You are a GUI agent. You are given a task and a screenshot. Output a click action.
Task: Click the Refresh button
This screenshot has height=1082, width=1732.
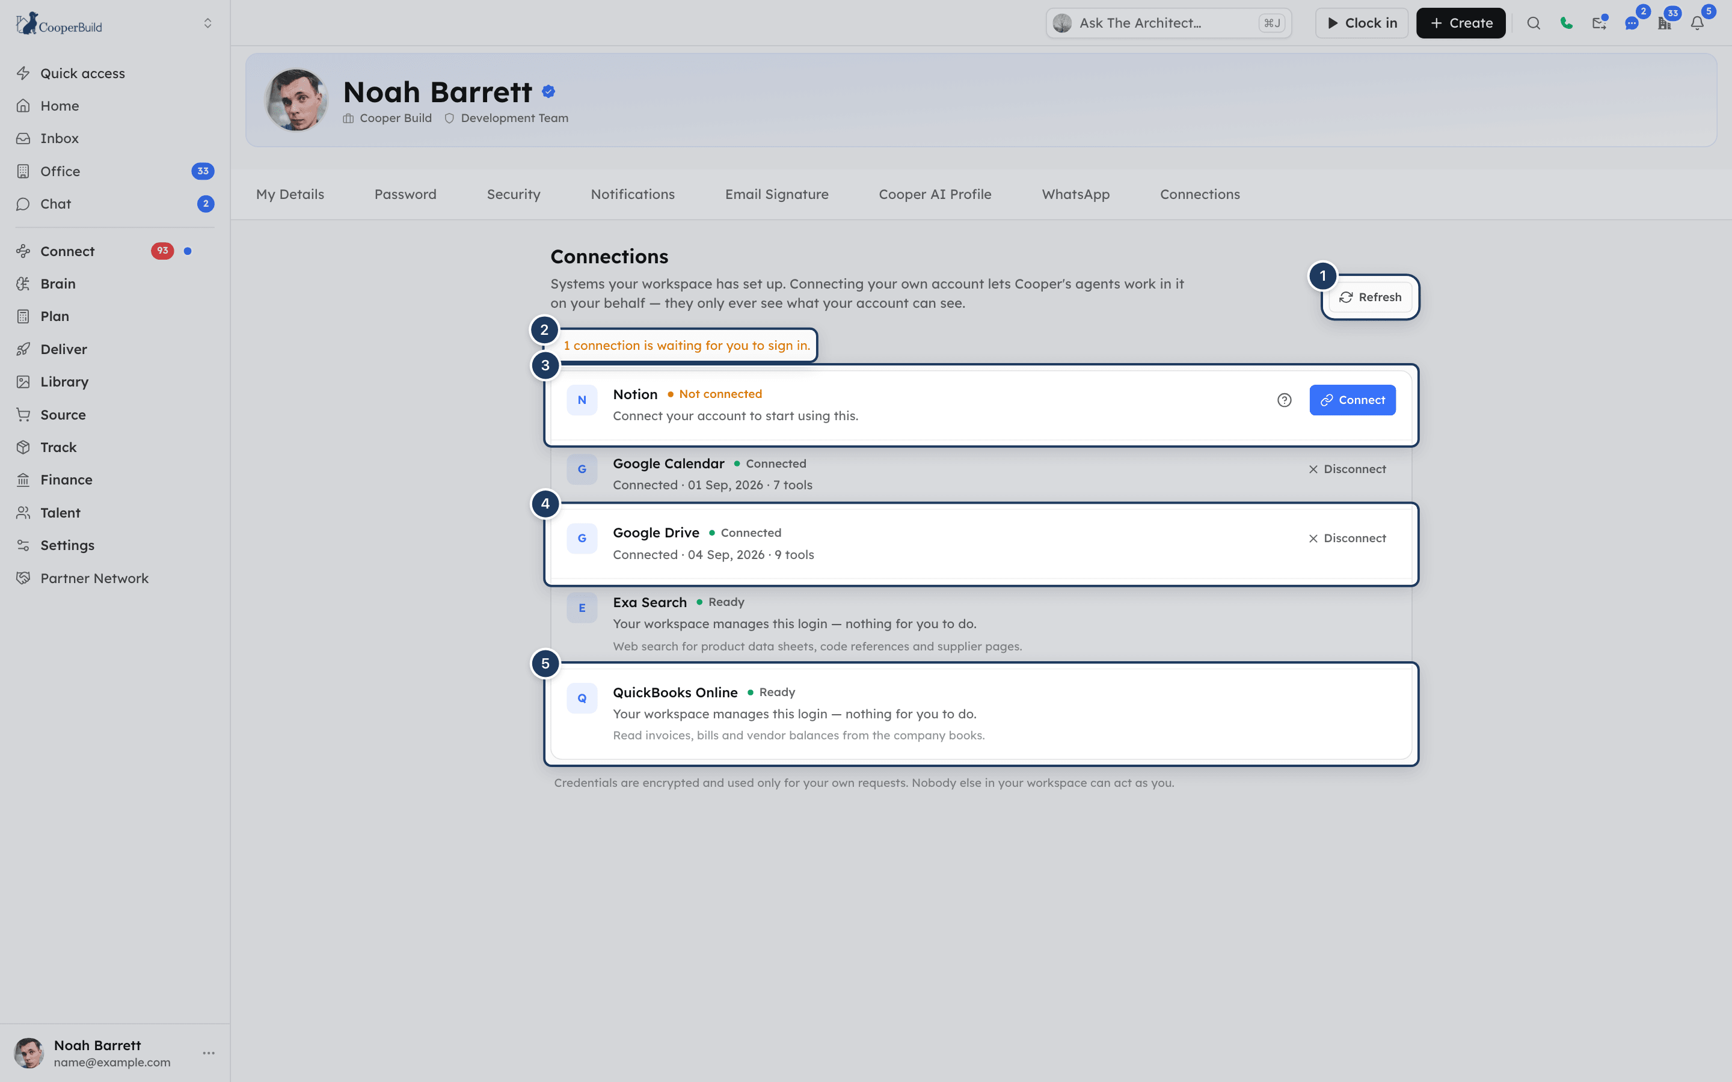[1370, 297]
